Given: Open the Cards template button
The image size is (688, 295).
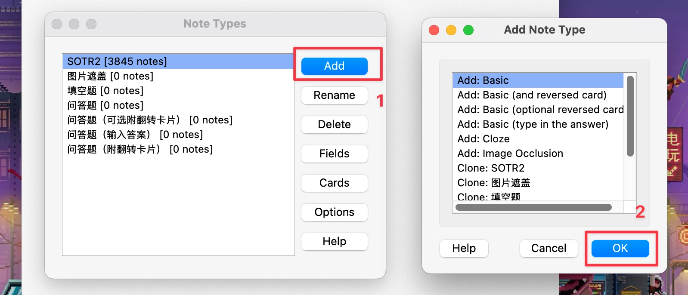Looking at the screenshot, I should point(334,183).
